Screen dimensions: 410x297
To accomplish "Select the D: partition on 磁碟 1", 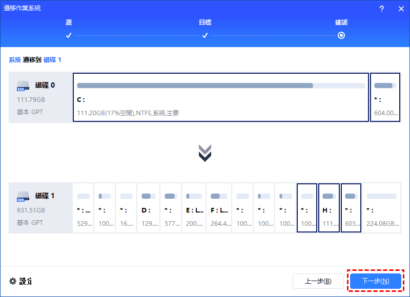I will (149, 208).
